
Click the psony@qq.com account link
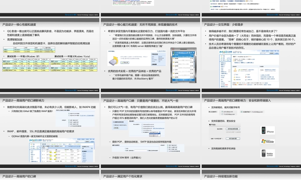(228, 112)
